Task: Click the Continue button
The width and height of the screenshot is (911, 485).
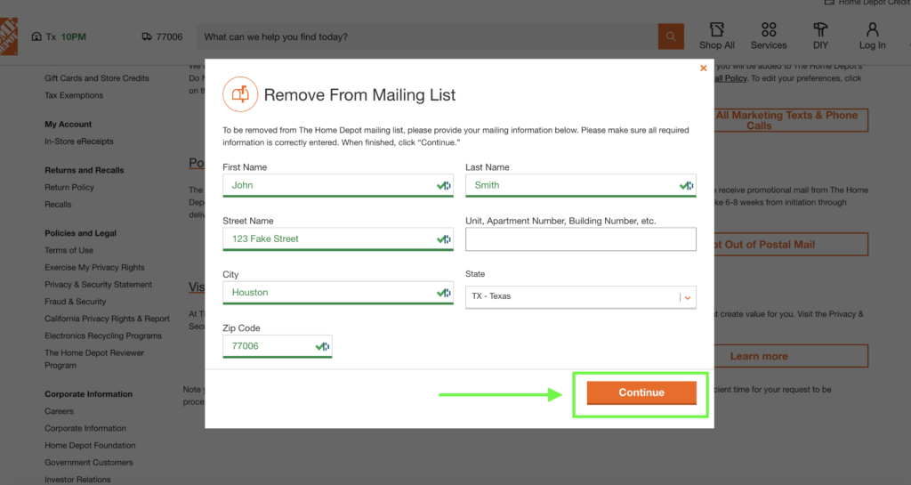Action: [641, 392]
